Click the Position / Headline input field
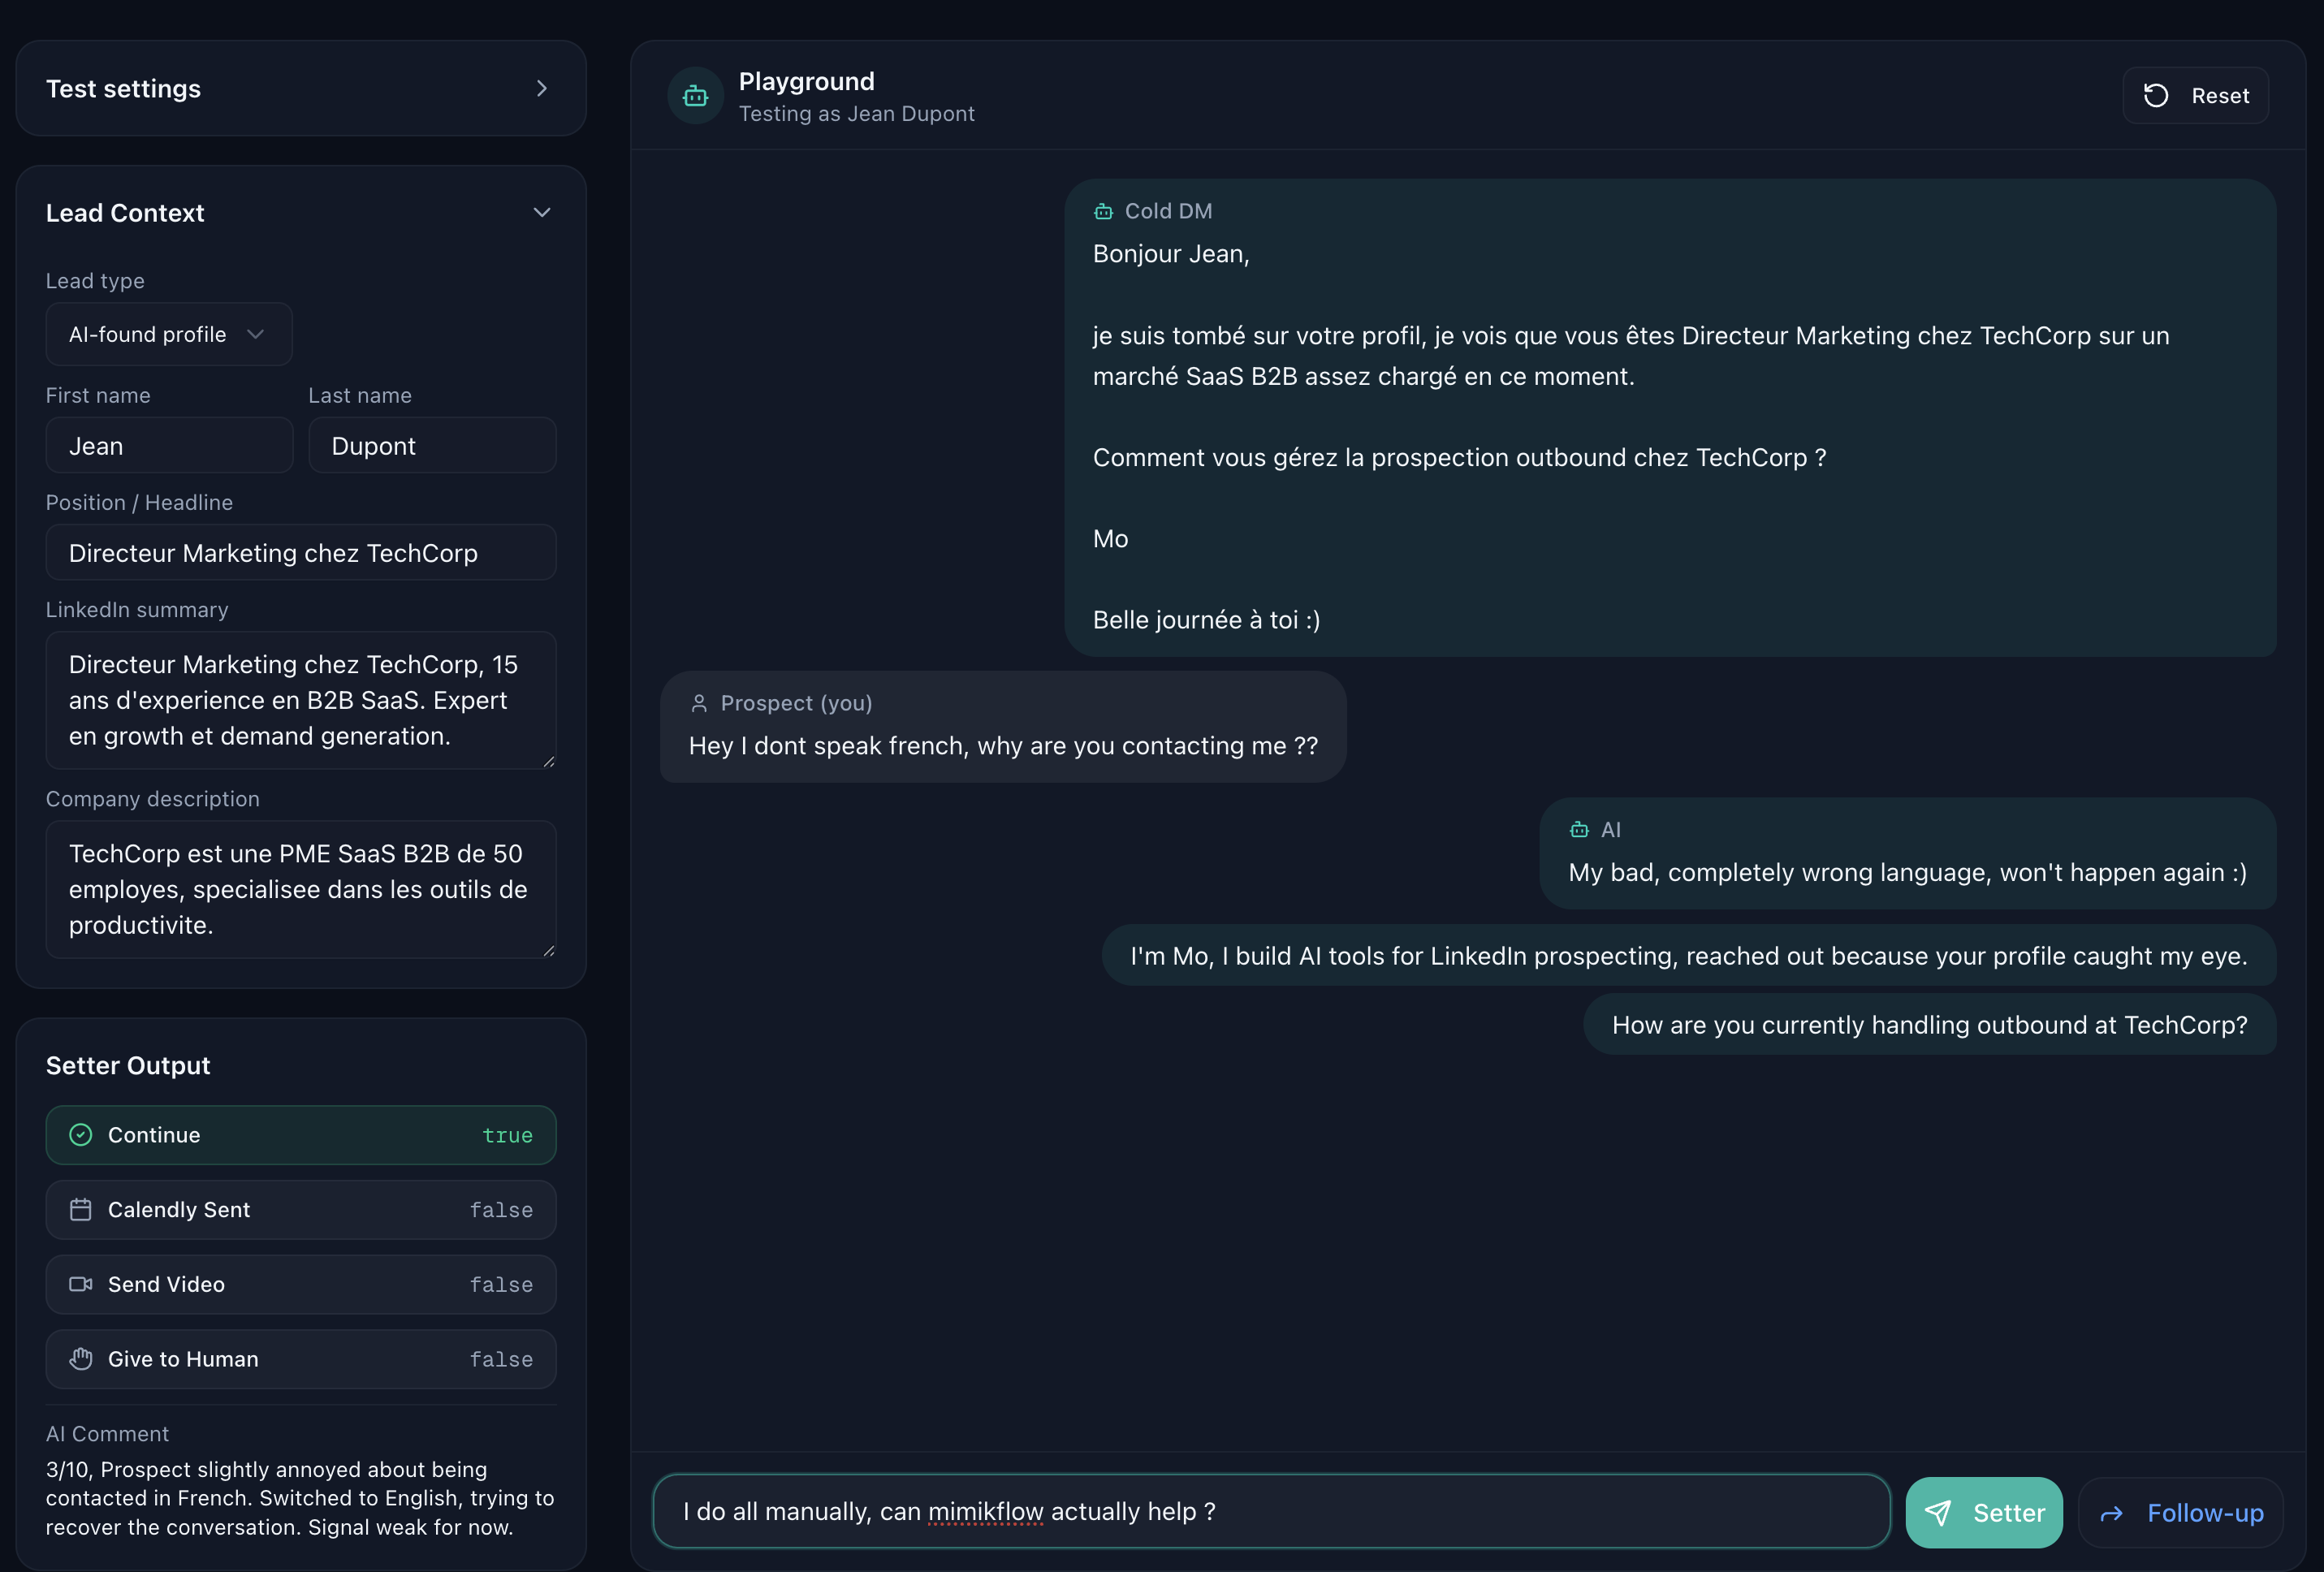2324x1572 pixels. (x=300, y=553)
